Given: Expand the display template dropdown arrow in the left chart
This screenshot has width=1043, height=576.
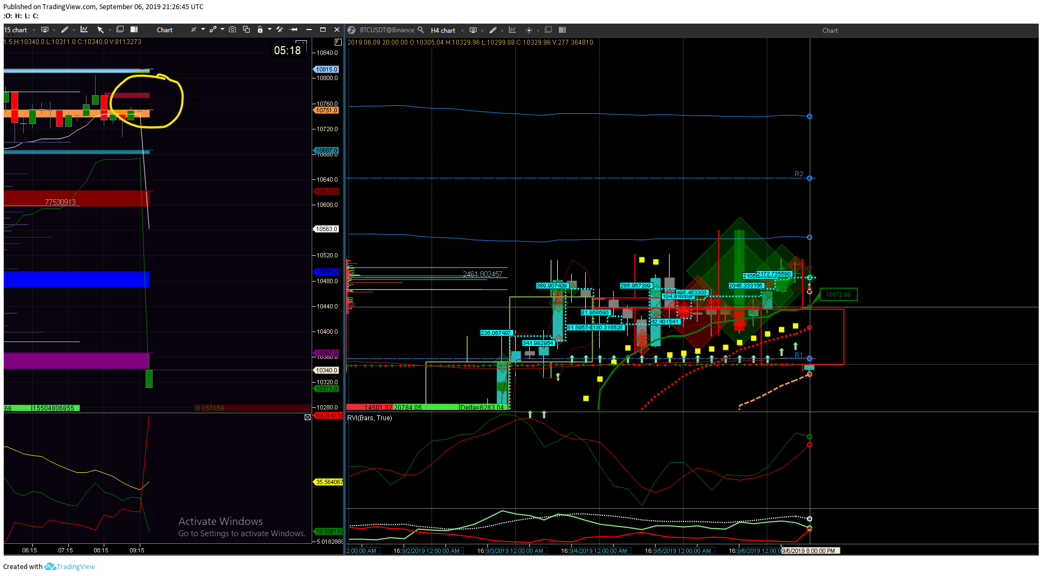Looking at the screenshot, I should point(54,31).
